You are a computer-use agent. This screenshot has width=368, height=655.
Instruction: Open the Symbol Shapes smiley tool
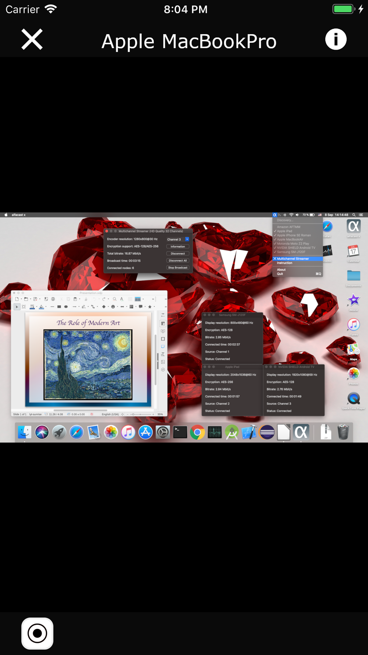click(x=113, y=307)
